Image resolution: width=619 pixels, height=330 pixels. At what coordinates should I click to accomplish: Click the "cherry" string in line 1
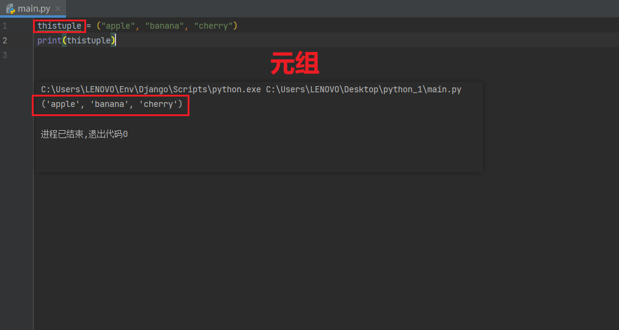pos(213,26)
